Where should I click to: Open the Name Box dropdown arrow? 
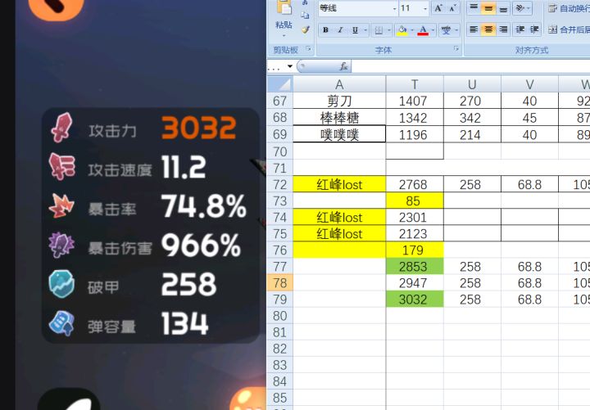point(290,66)
